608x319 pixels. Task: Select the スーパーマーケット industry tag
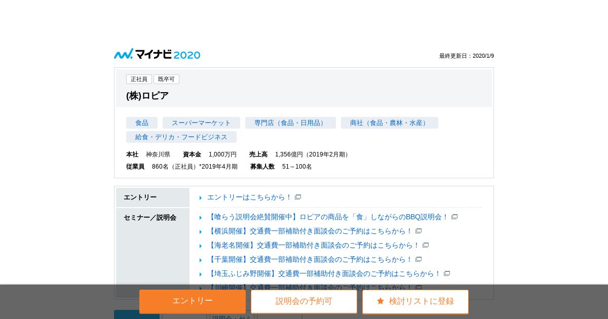click(x=201, y=123)
